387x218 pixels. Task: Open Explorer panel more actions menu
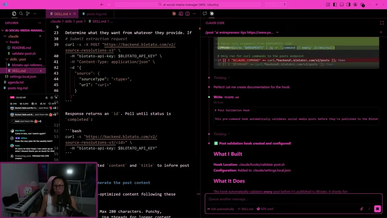click(x=40, y=23)
